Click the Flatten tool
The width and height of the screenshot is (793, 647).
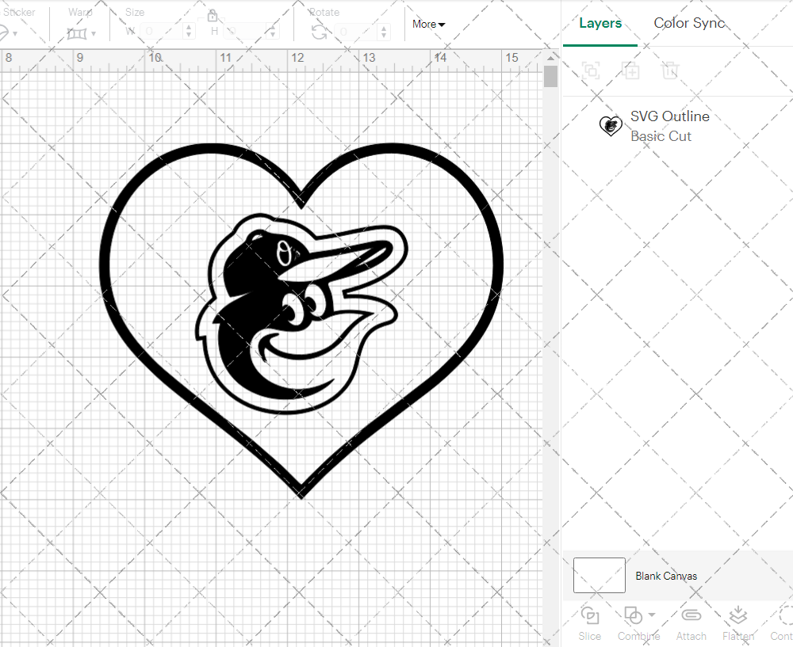coord(737,622)
